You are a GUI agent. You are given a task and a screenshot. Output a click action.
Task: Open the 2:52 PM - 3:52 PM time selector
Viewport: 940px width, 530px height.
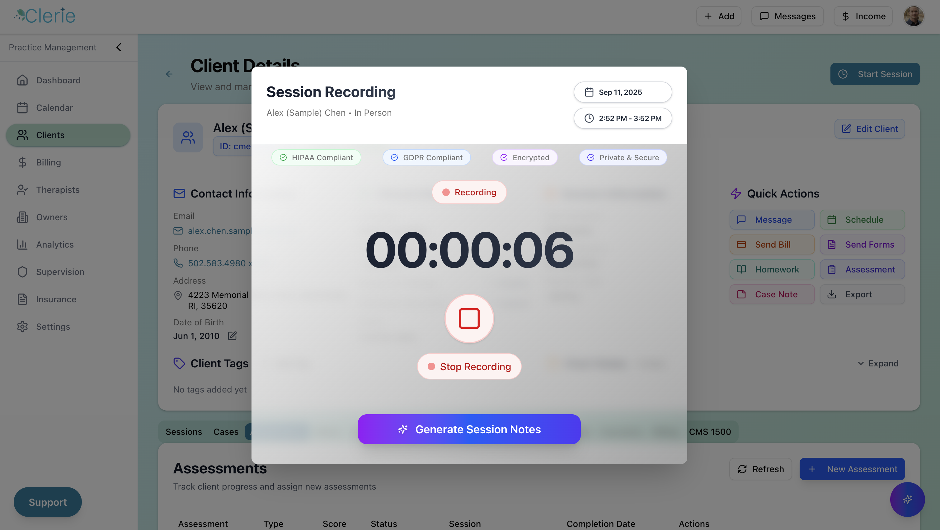(623, 118)
